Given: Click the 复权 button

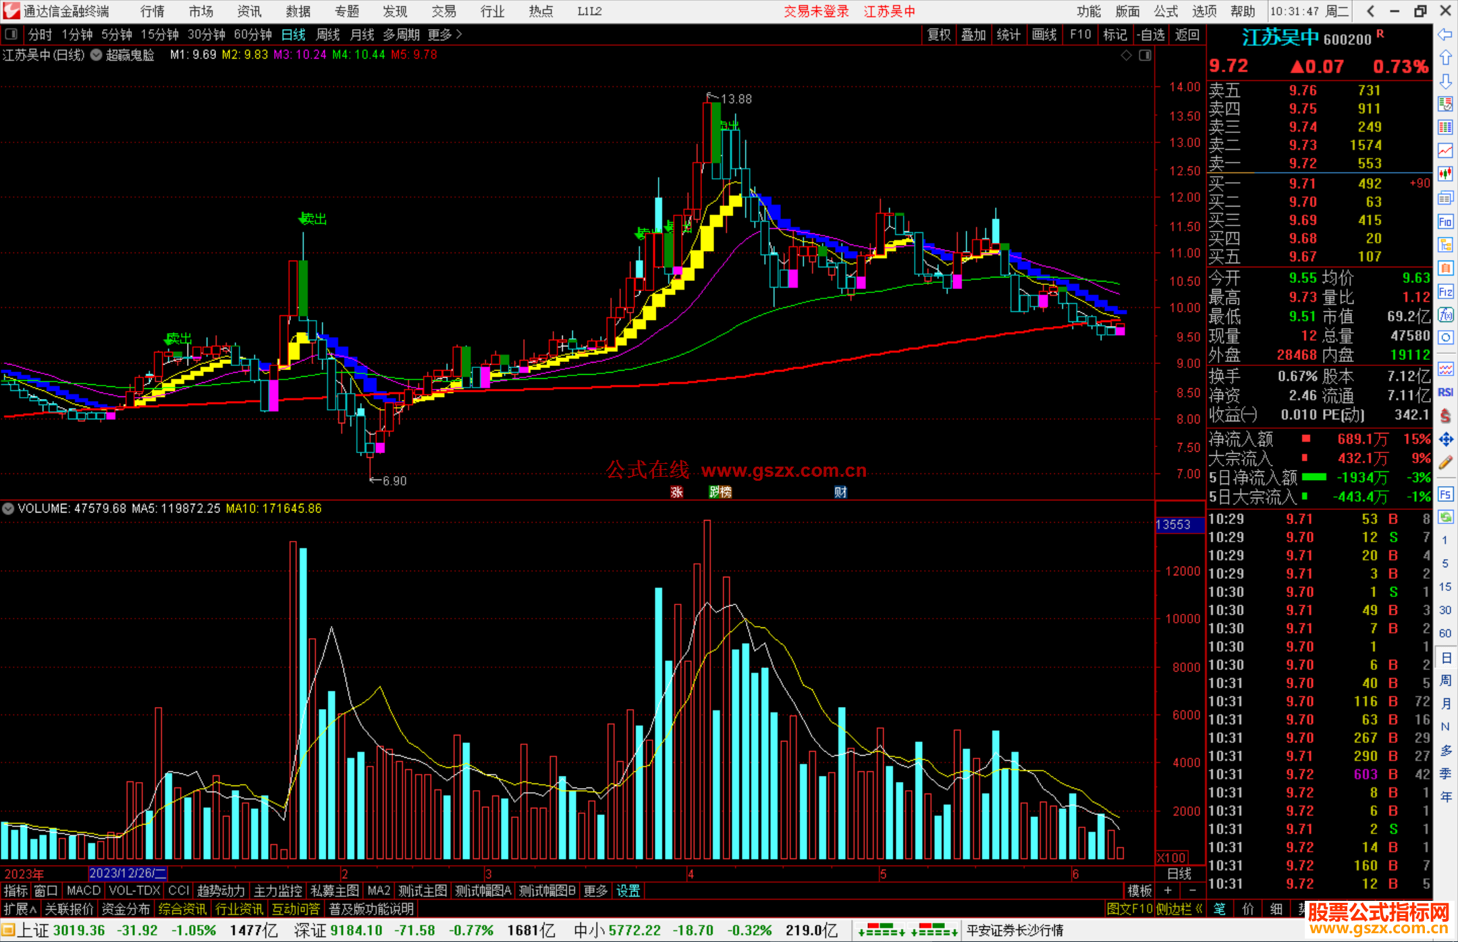Looking at the screenshot, I should (x=938, y=34).
